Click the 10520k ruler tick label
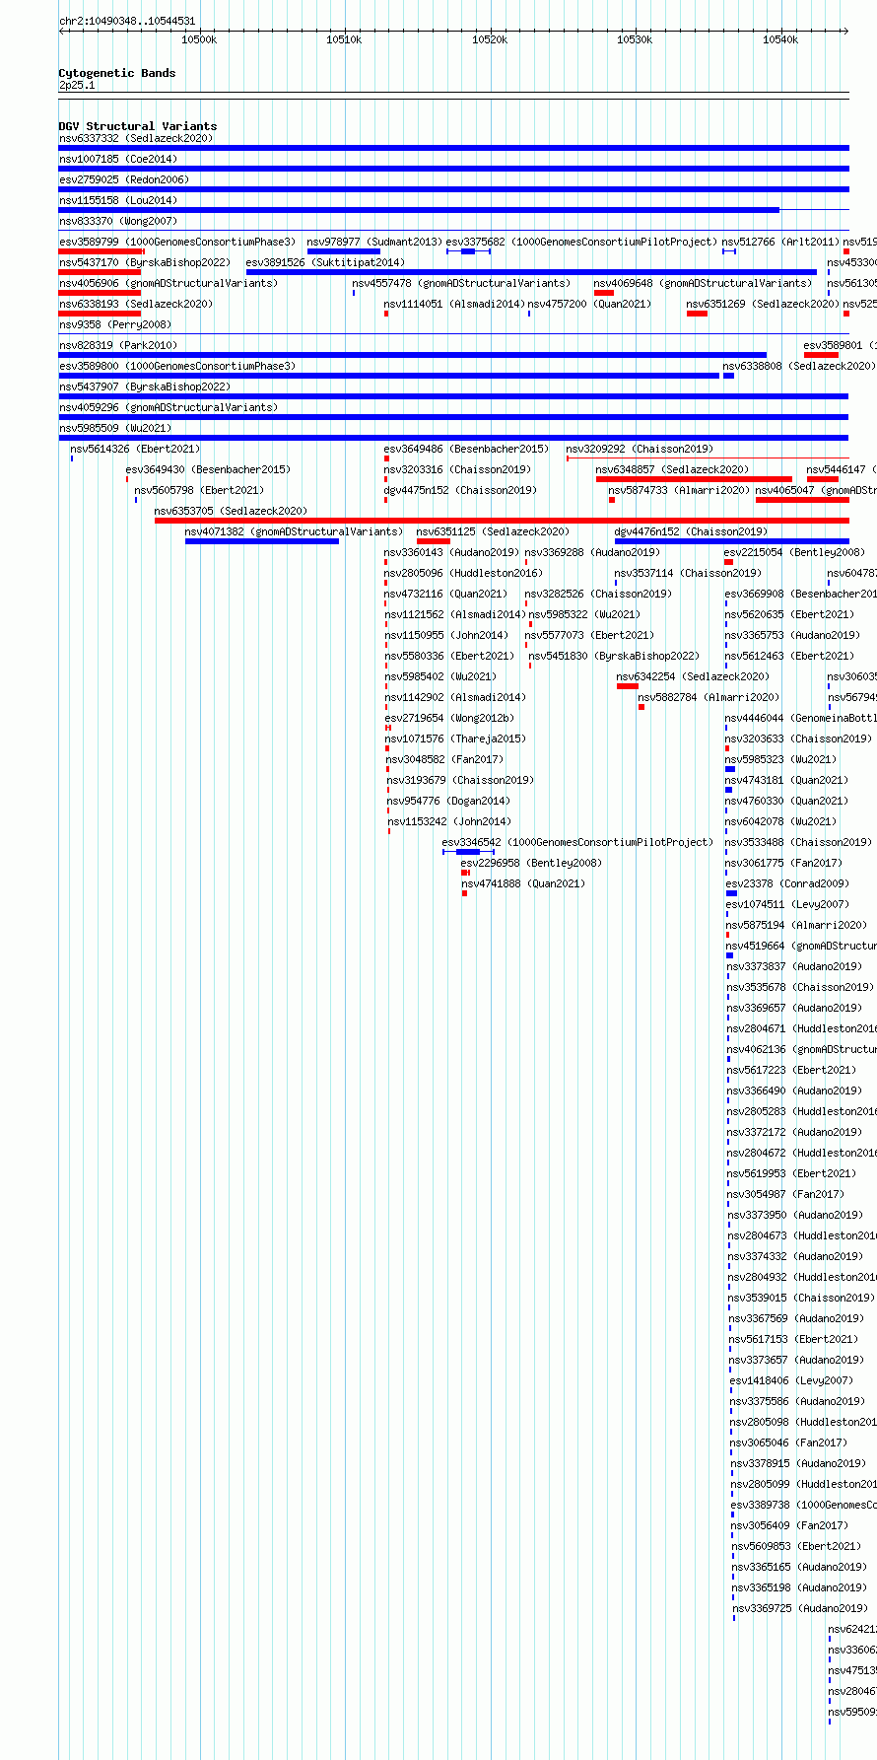 tap(490, 39)
